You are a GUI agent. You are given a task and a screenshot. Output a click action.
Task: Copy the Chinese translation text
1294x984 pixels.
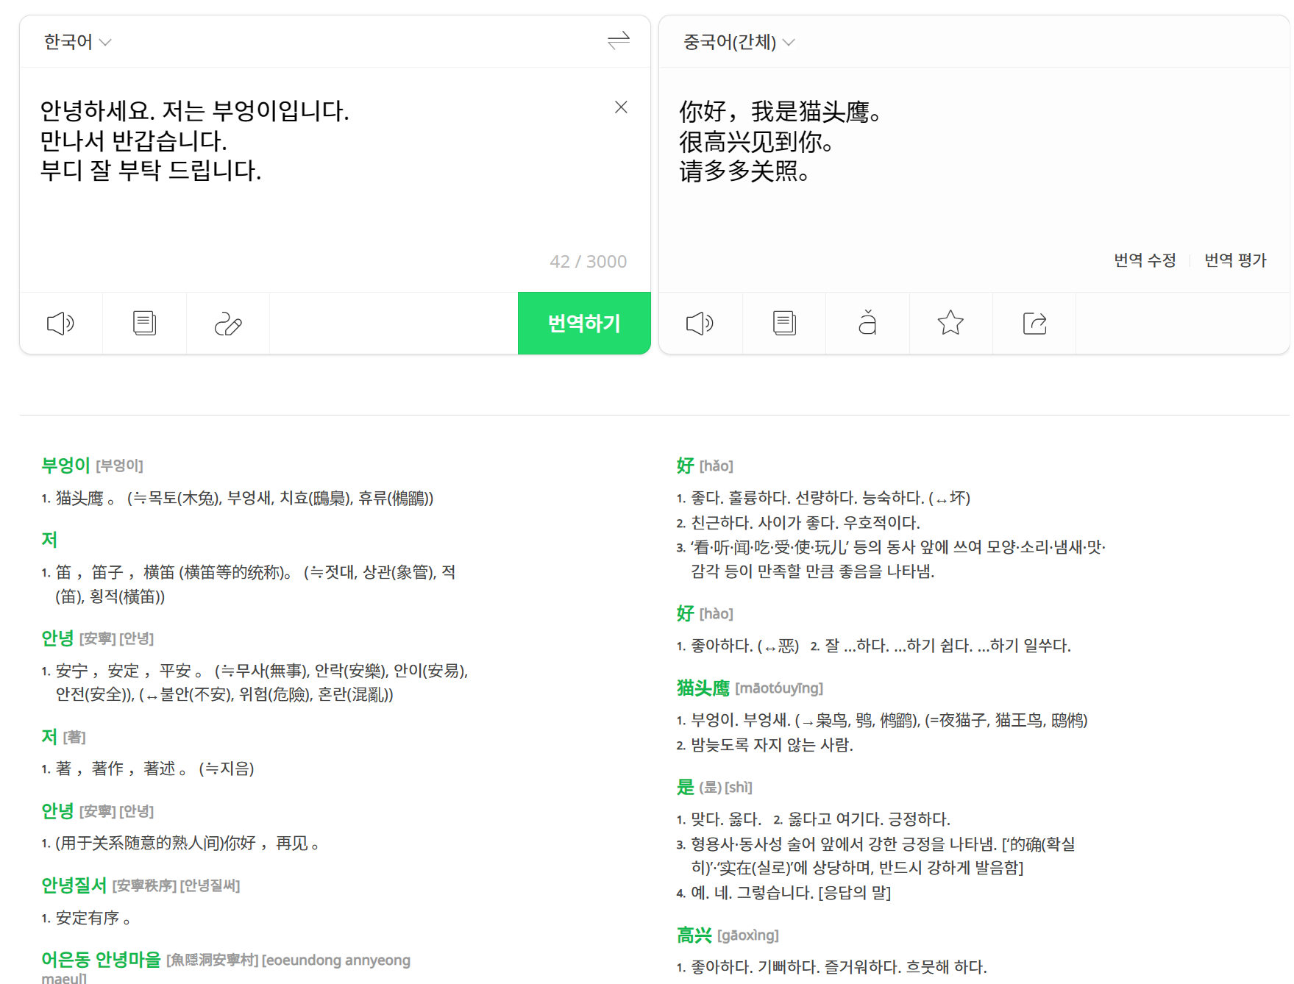784,323
